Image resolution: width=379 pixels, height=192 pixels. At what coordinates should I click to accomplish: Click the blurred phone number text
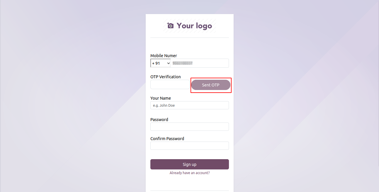[182, 63]
